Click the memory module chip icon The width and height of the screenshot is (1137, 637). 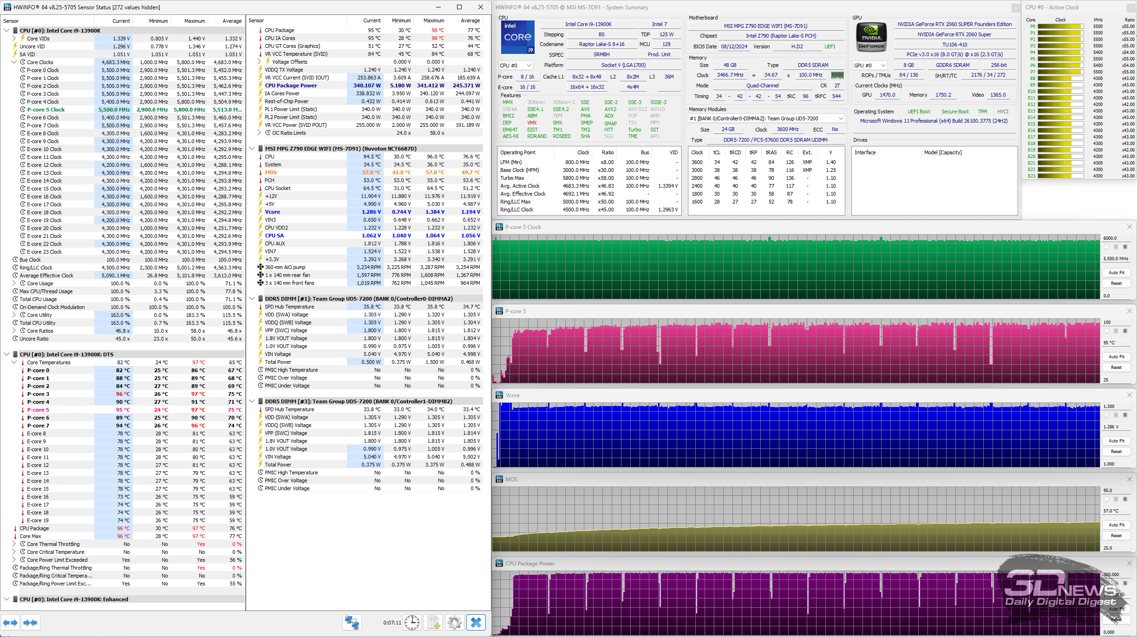[x=837, y=75]
